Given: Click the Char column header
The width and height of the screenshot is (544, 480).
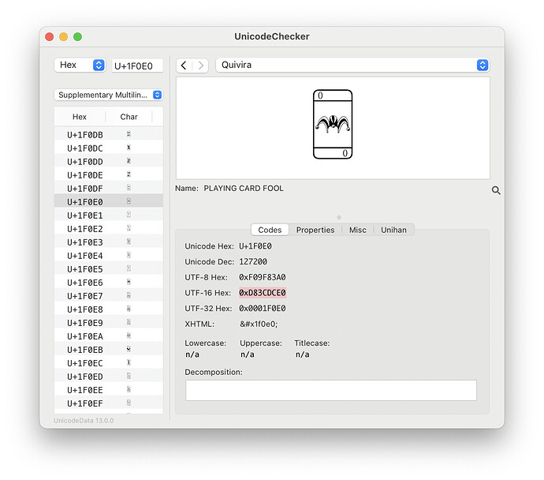Looking at the screenshot, I should coord(129,117).
